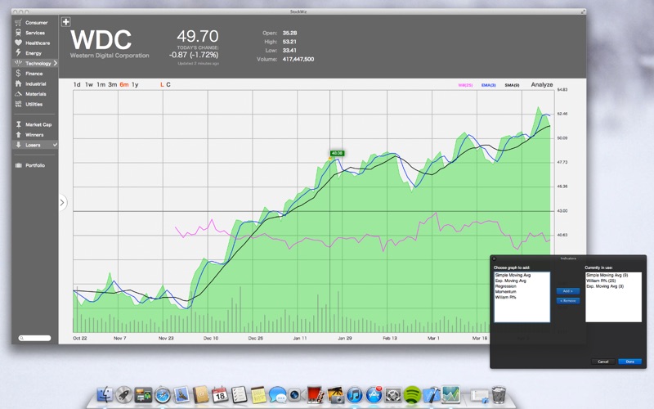Expand the Technology sector chevron

point(55,63)
